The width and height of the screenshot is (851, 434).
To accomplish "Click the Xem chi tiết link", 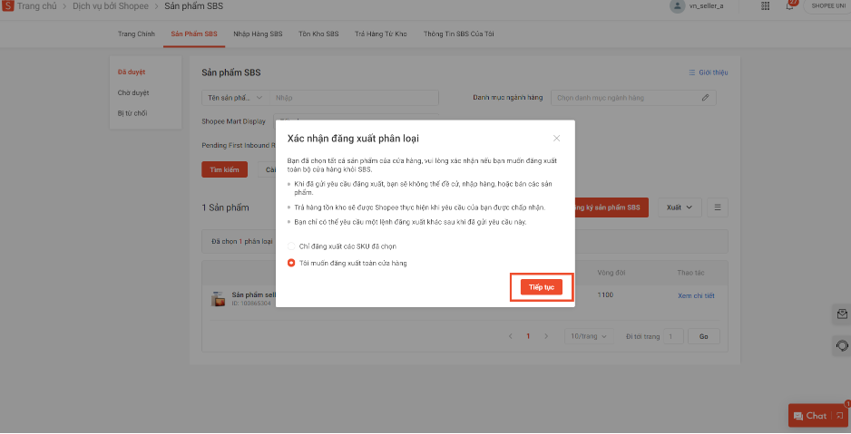I will click(696, 296).
